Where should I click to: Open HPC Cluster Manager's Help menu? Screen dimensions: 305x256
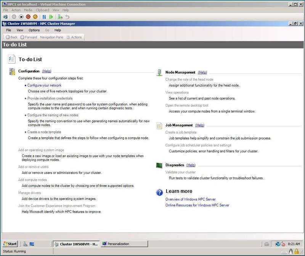[58, 30]
